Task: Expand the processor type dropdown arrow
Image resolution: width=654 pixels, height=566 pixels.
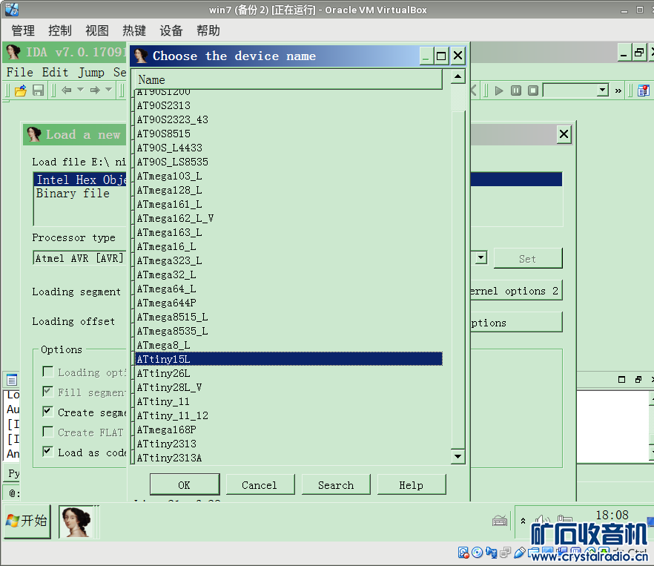Action: 480,258
